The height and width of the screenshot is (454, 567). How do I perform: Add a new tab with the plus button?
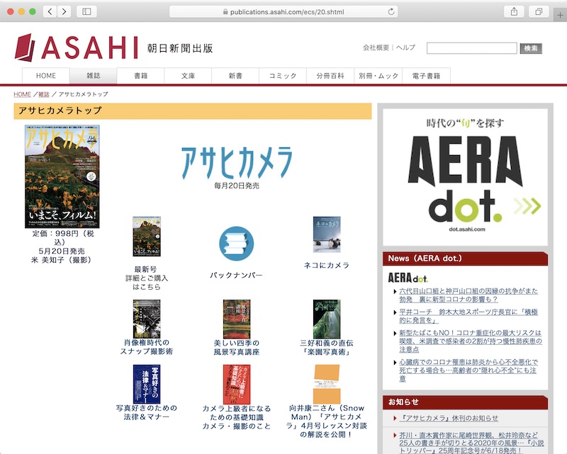tap(560, 15)
